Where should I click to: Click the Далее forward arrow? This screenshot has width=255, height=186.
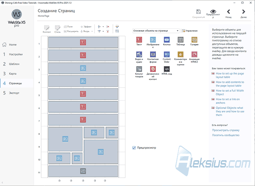point(243,12)
